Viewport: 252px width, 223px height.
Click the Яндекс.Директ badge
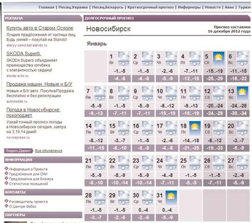(x=19, y=151)
